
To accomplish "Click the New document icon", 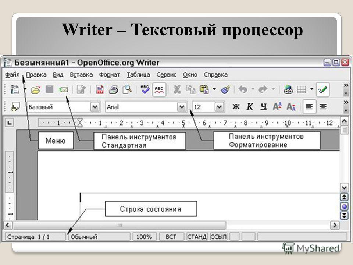I will (15, 90).
